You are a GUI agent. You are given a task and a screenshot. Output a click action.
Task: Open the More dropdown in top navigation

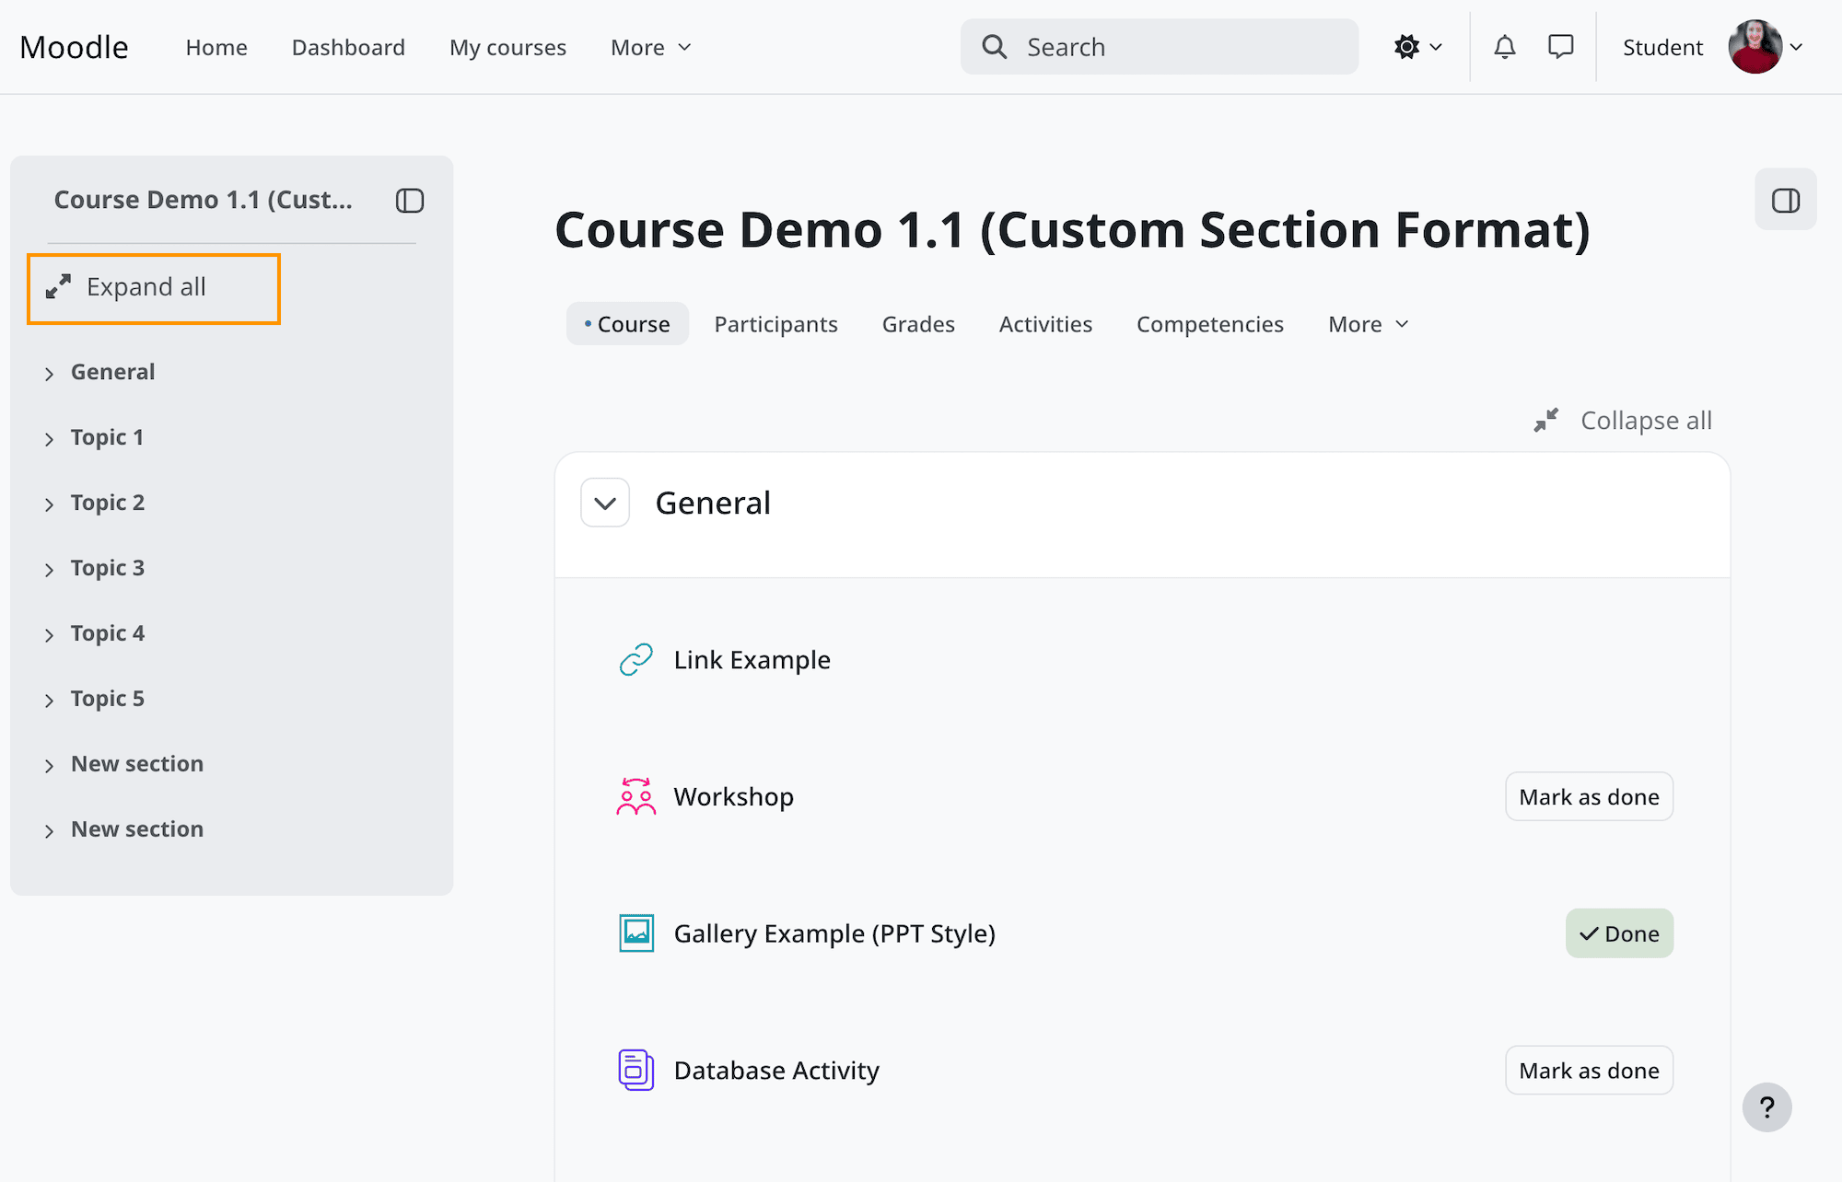point(651,47)
